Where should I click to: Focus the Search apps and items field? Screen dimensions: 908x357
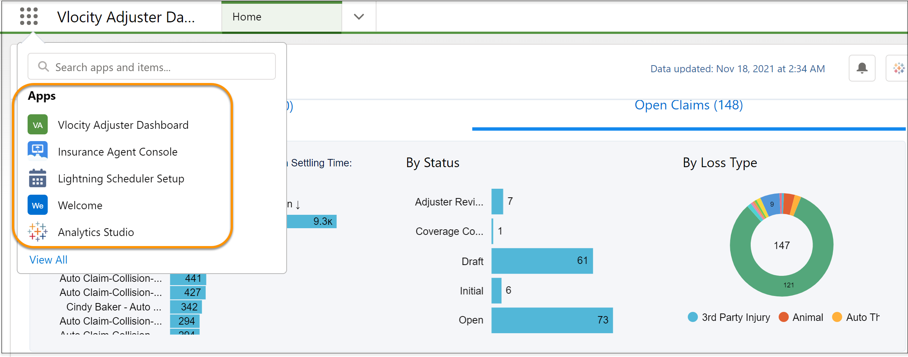152,67
